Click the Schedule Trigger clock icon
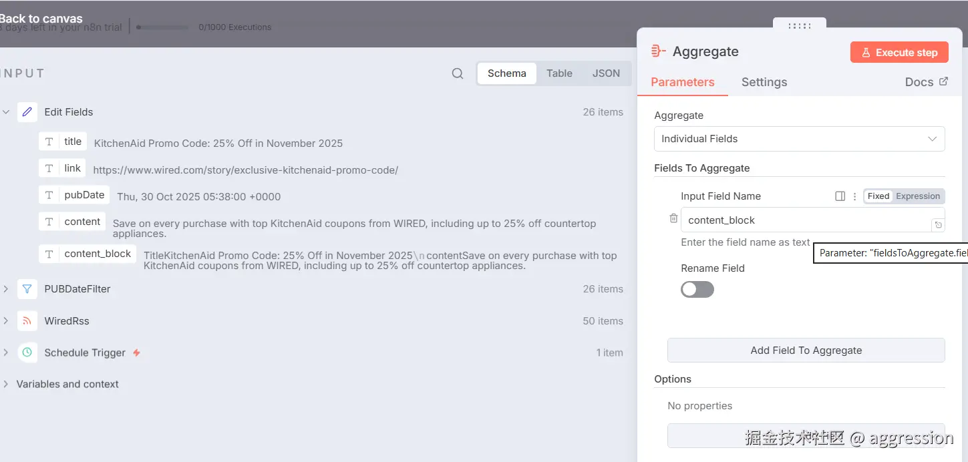 click(27, 353)
